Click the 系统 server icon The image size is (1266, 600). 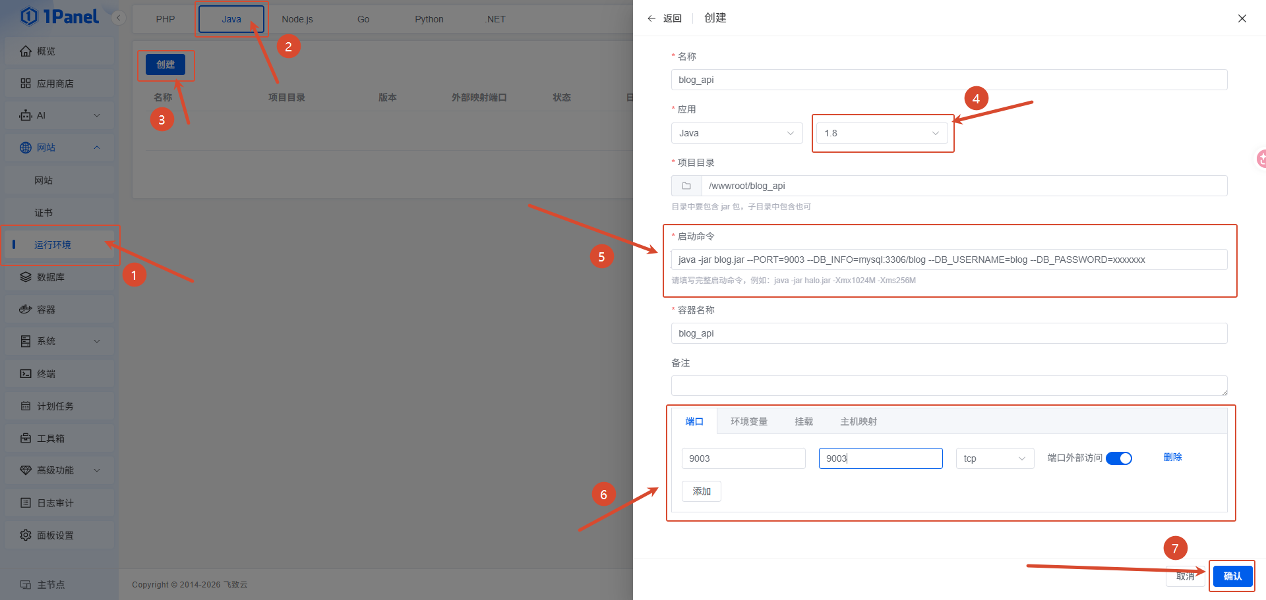click(26, 341)
